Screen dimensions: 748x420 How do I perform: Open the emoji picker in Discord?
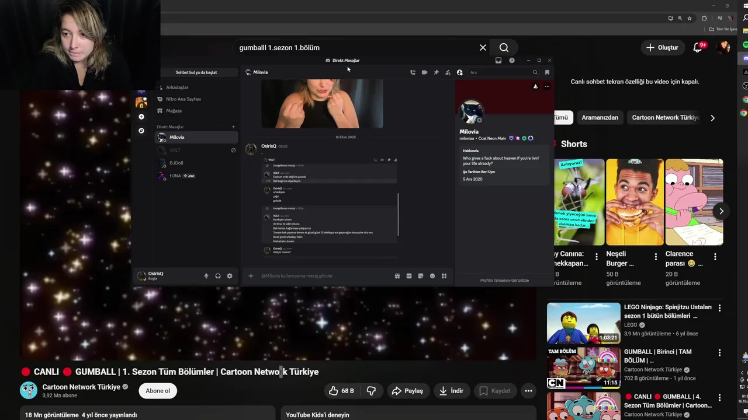pyautogui.click(x=432, y=276)
